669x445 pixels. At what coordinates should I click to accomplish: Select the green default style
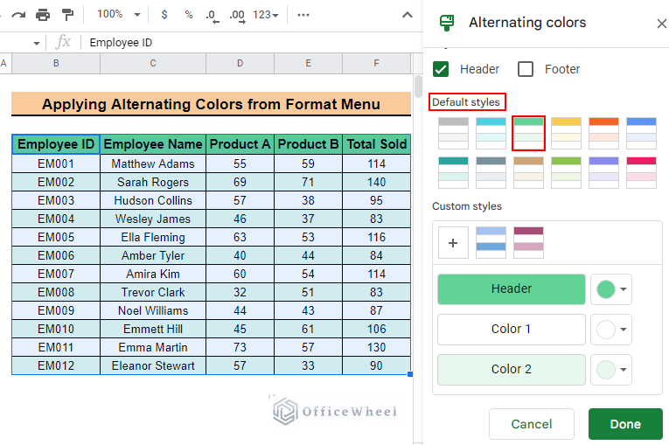528,133
